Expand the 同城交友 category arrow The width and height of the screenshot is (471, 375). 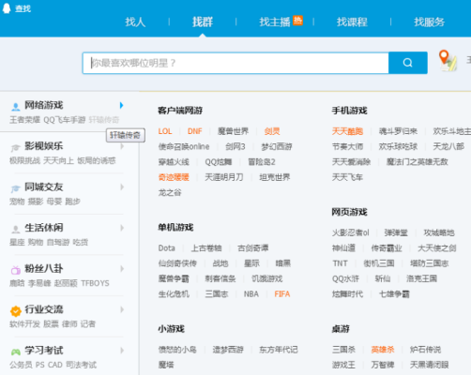(x=122, y=187)
